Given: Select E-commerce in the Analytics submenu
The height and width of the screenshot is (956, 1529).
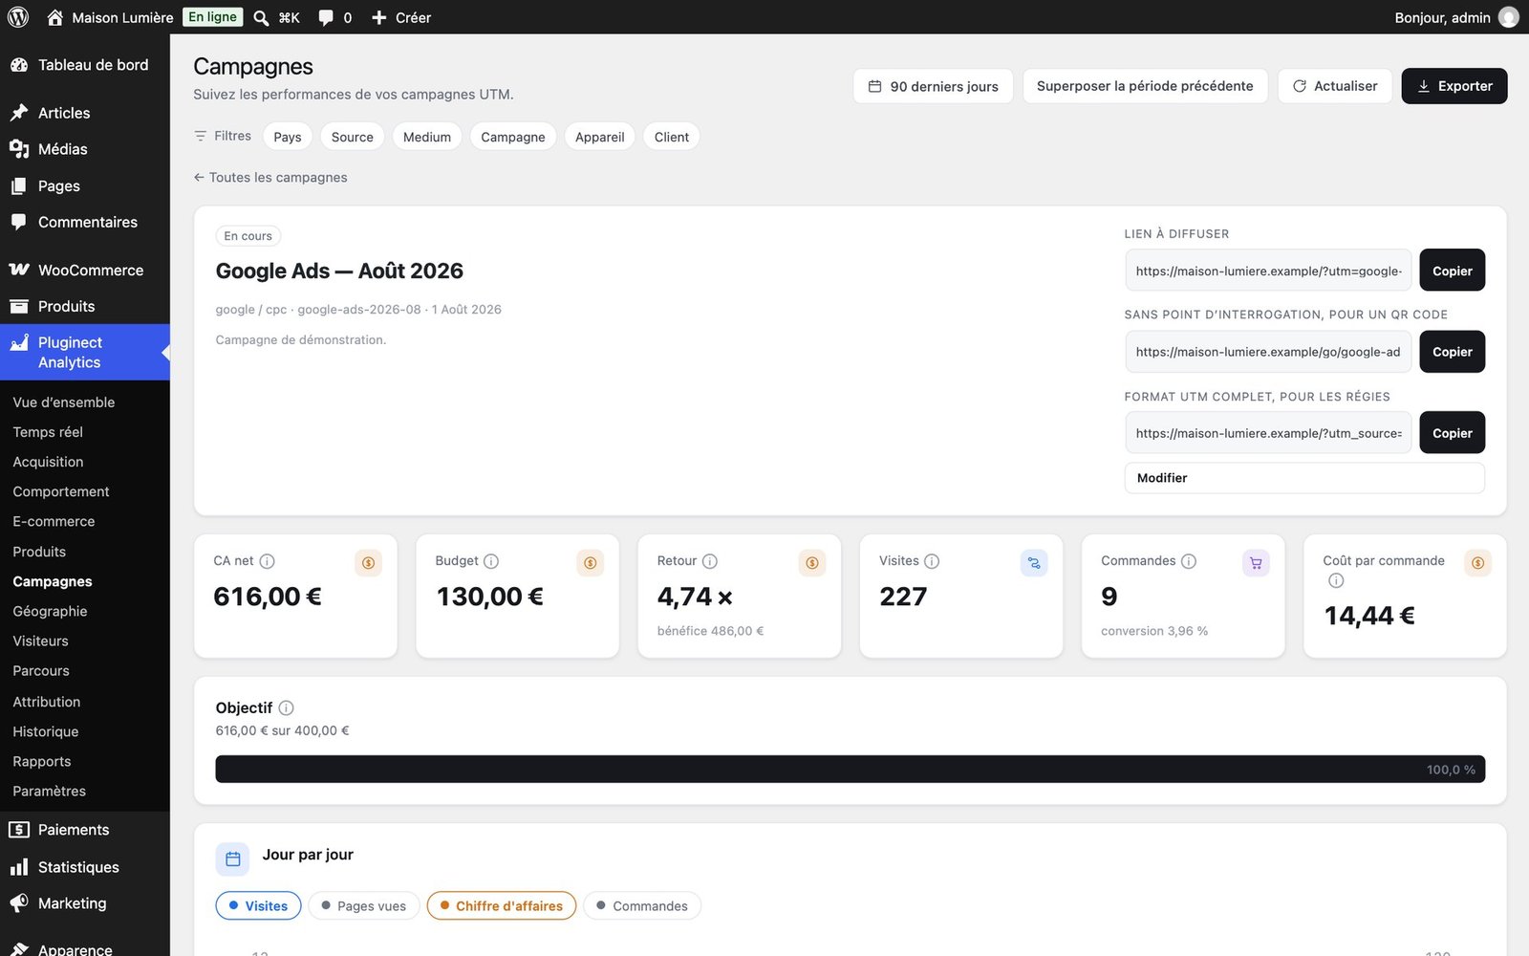Looking at the screenshot, I should click(54, 521).
